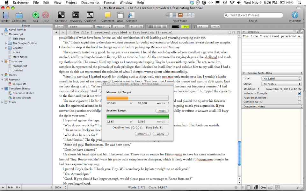Click the green Add button
Screen dimensions: 306x191
pos(35,15)
